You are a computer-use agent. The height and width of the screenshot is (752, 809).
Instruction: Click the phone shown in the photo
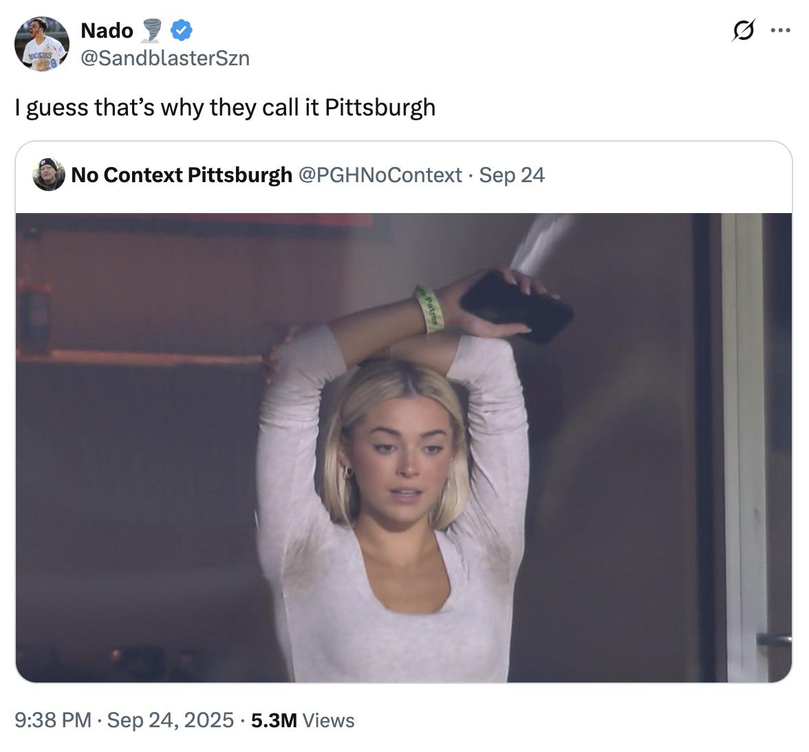(x=516, y=305)
